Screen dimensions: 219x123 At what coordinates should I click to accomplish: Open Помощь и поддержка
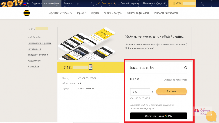[154, 4]
